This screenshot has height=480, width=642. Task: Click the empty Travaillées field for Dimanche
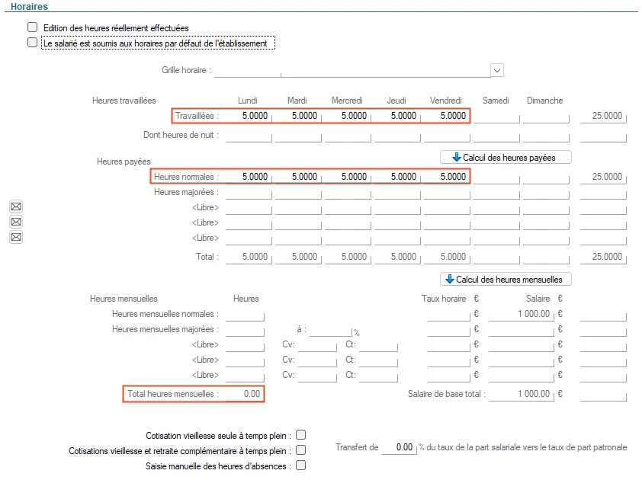(x=546, y=116)
